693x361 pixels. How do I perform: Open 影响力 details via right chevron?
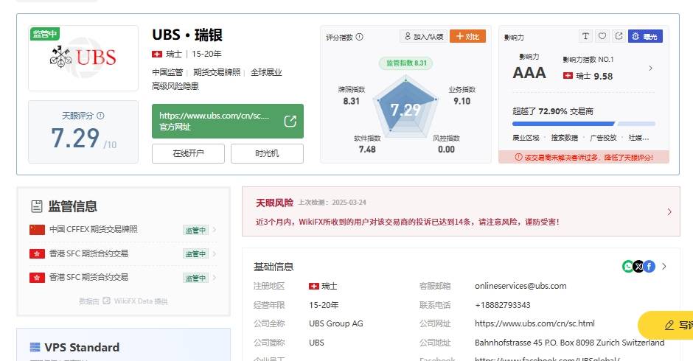point(650,68)
